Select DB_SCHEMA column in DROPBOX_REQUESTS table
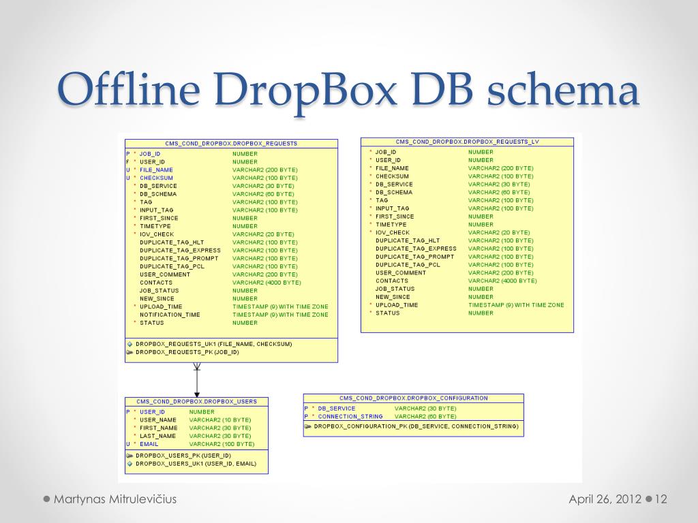Viewport: 698px width, 523px height. click(158, 194)
